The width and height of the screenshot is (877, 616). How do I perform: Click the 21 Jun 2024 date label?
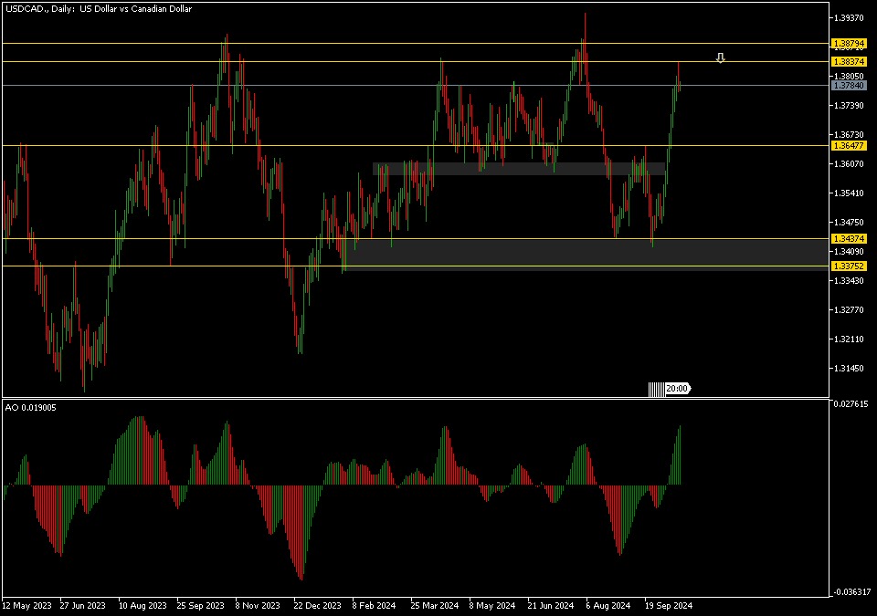point(551,605)
